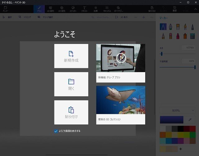Select the calligraphy pen brush
This screenshot has height=156, width=199.
[170, 27]
